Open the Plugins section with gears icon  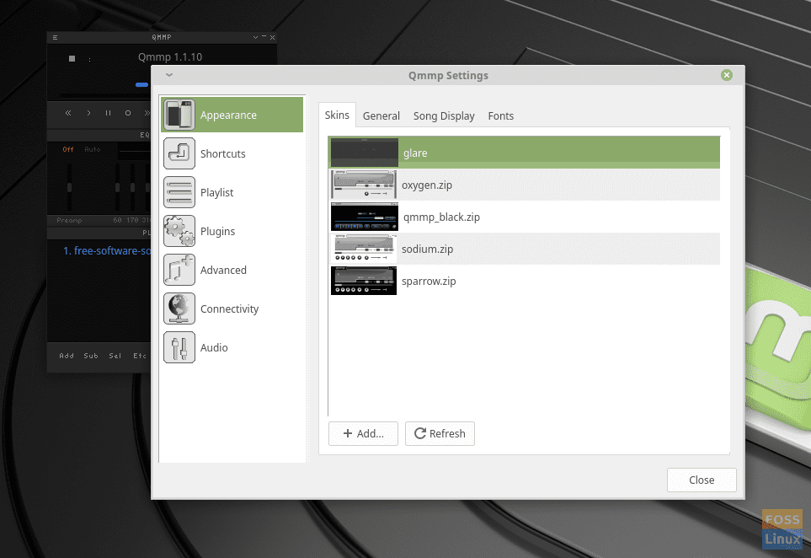tap(232, 232)
